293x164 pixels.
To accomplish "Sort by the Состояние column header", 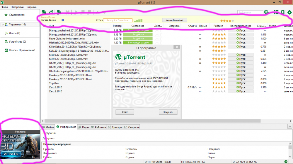I will pyautogui.click(x=138, y=26).
